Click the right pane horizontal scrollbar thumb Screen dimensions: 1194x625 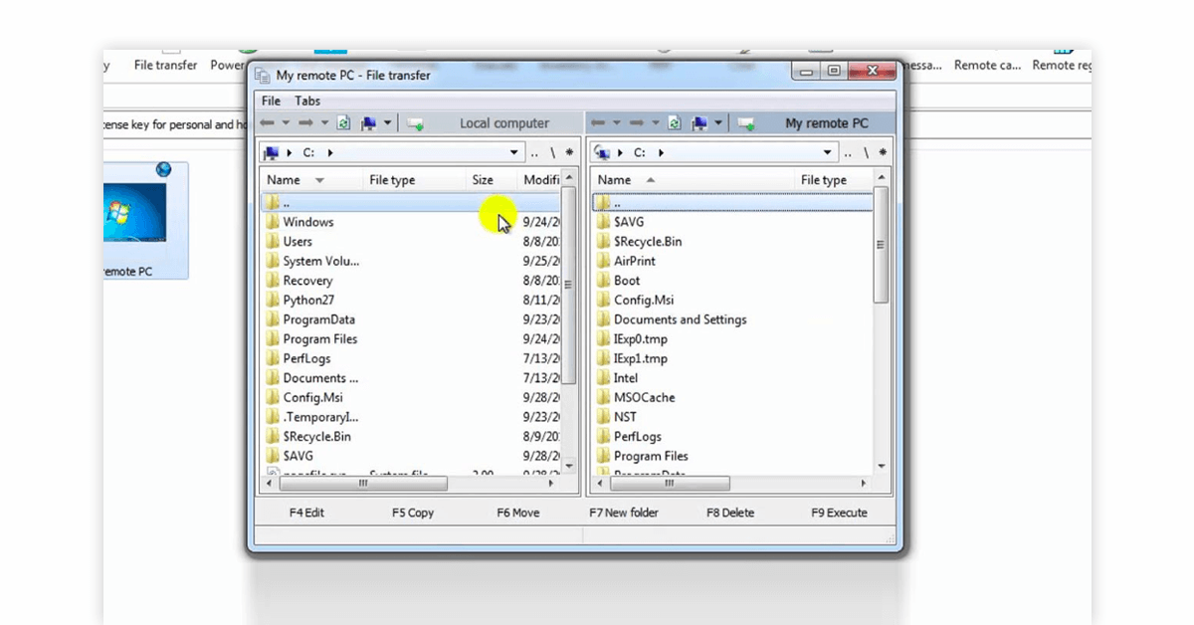pos(668,483)
